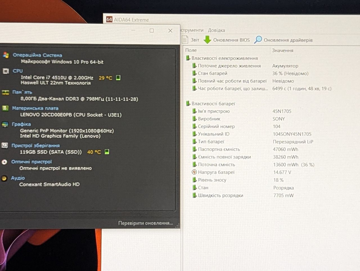Click the battery icon beside Властивості батареї
Viewport: 360px width, 271px height.
[188, 104]
